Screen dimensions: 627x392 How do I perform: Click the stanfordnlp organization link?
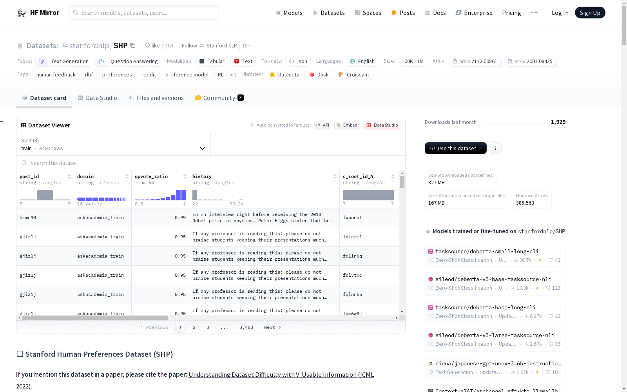click(x=89, y=45)
